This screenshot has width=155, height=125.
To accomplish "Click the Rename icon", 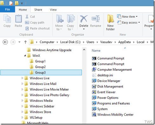I will coord(96,19).
